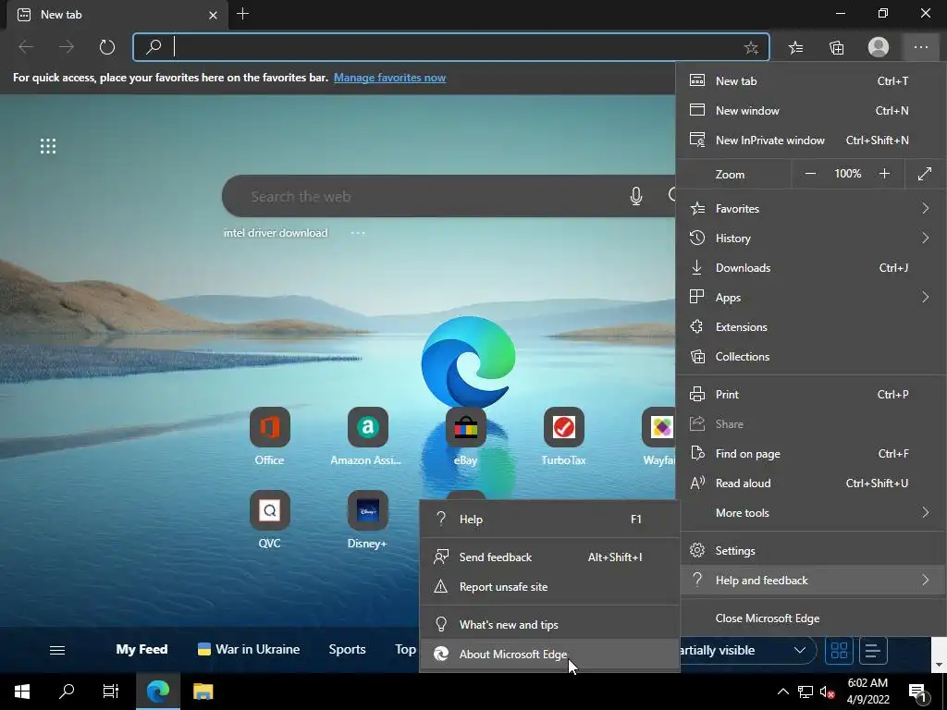This screenshot has height=710, width=947.
Task: Click intel driver download suggestion
Action: [276, 233]
